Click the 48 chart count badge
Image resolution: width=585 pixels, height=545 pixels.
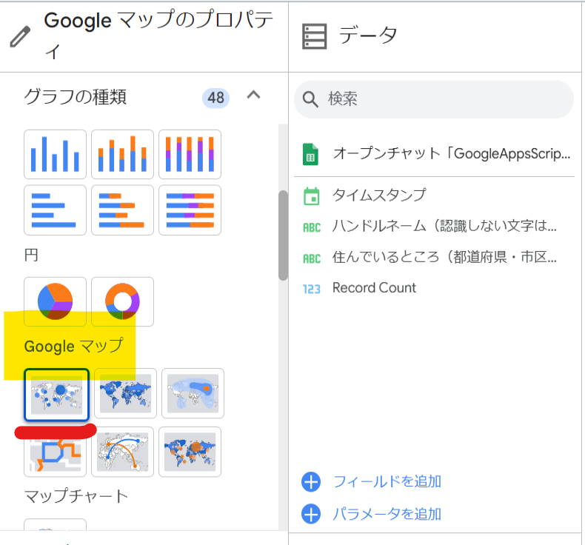[x=215, y=98]
